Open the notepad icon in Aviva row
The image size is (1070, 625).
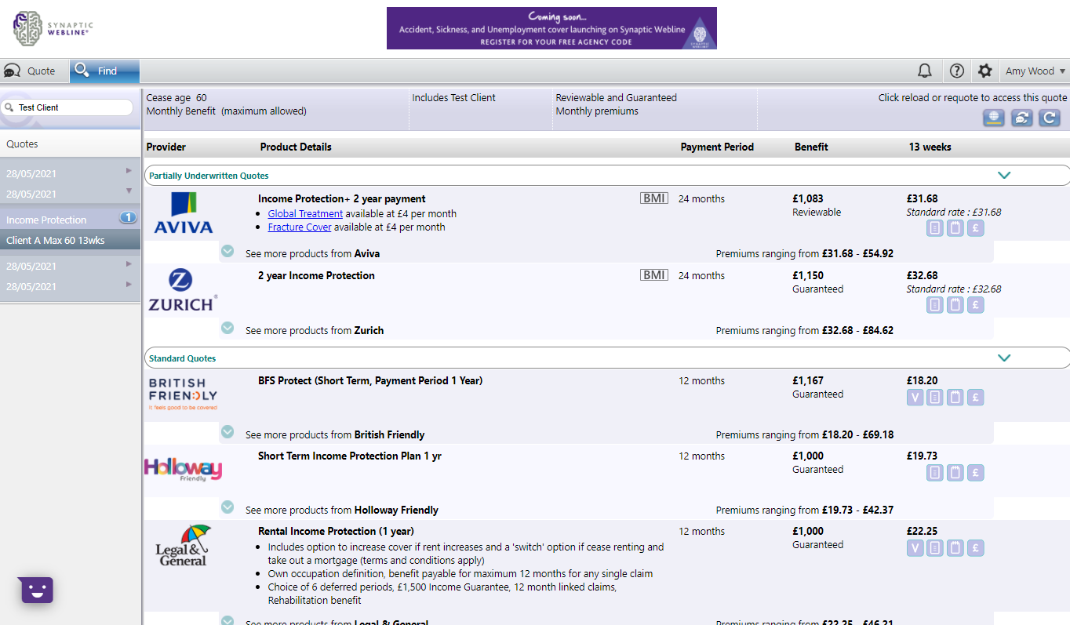(x=955, y=228)
